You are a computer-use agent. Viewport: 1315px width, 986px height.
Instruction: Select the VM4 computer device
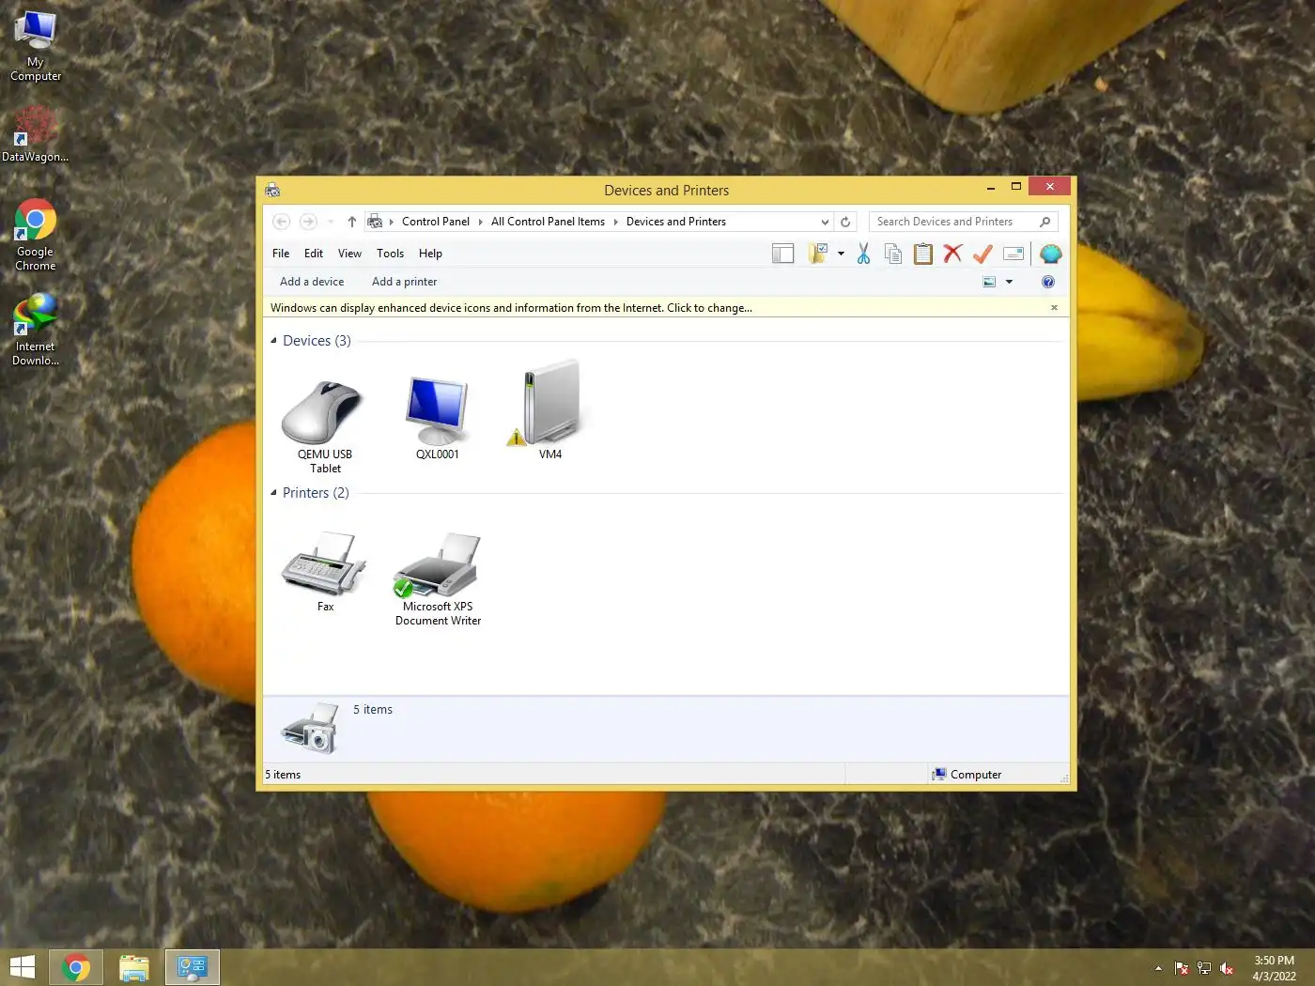tap(549, 410)
